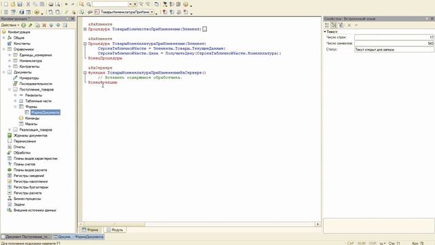435x245 pixels.
Task: Select the Контрагенты catalog item
Action: point(29,67)
